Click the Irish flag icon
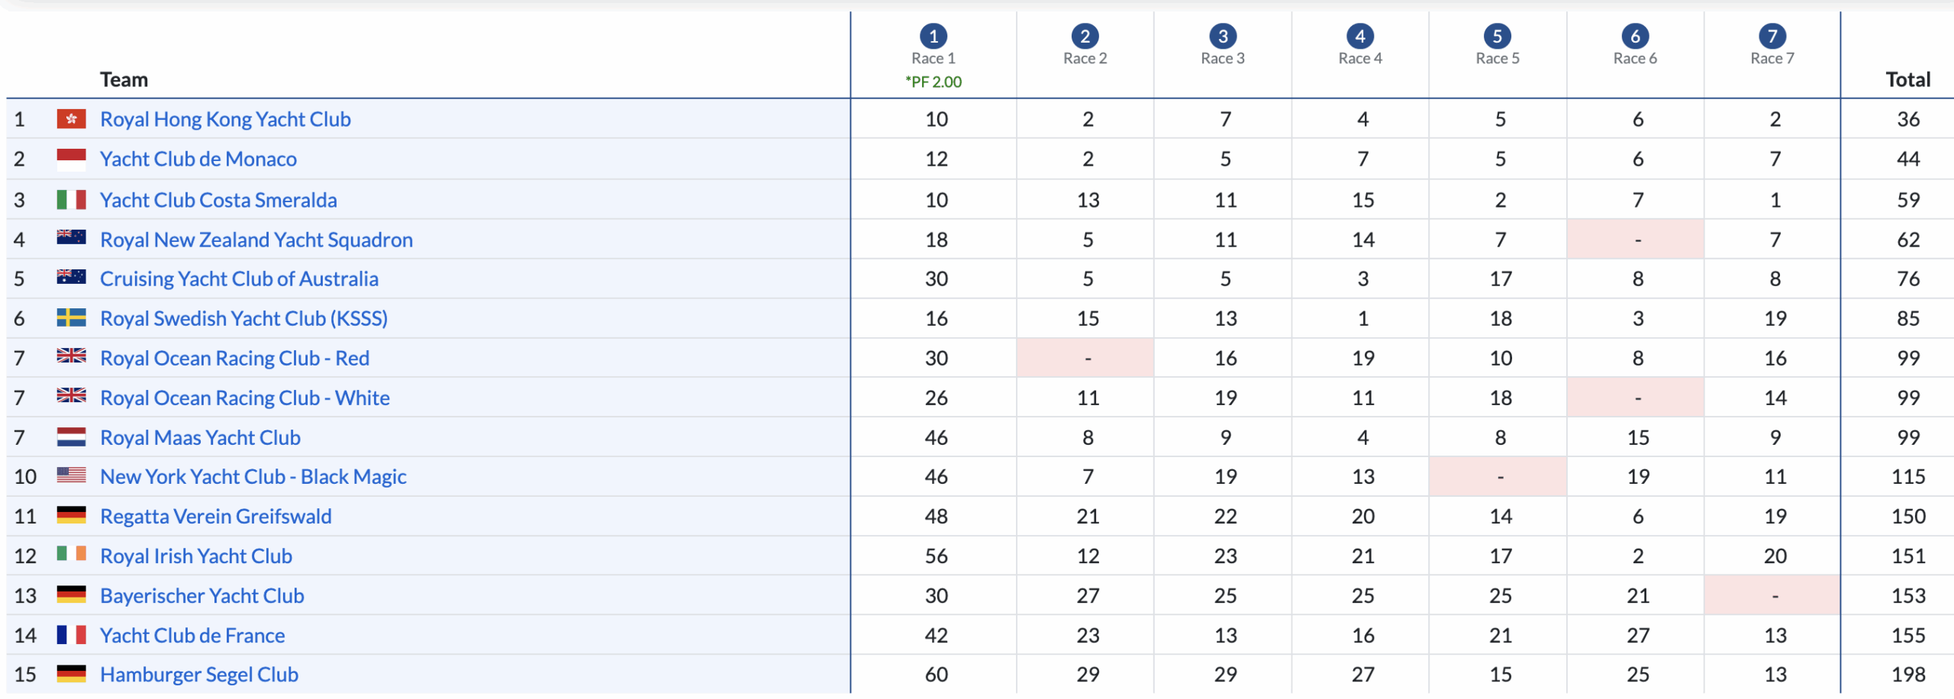 tap(71, 554)
